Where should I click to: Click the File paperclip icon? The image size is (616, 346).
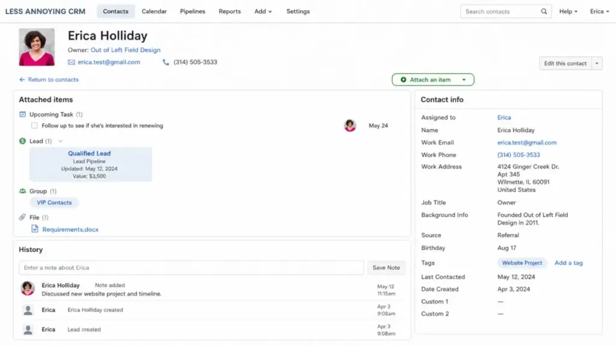click(22, 217)
